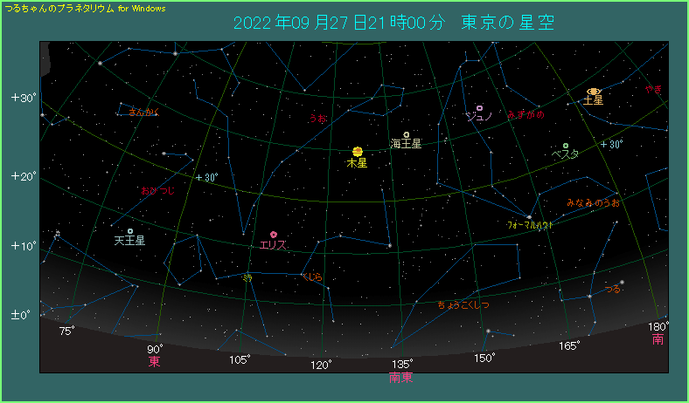Select the Uranus (天王星) planet marker
Screen dimensions: 689x403
click(x=130, y=231)
